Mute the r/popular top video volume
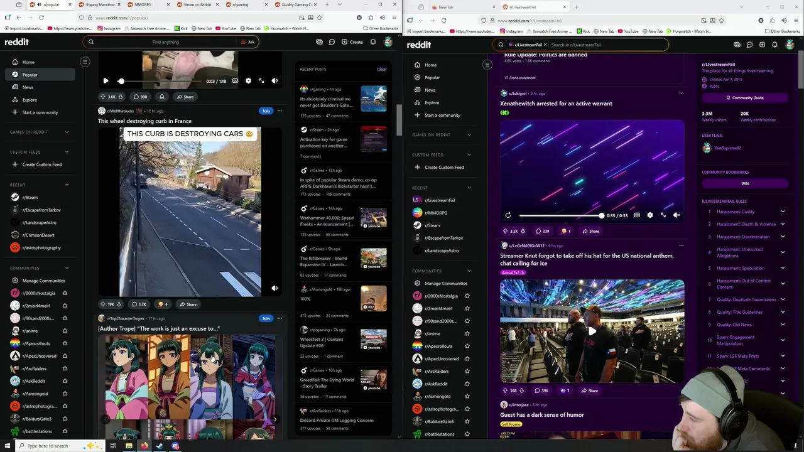The image size is (804, 452). (274, 81)
